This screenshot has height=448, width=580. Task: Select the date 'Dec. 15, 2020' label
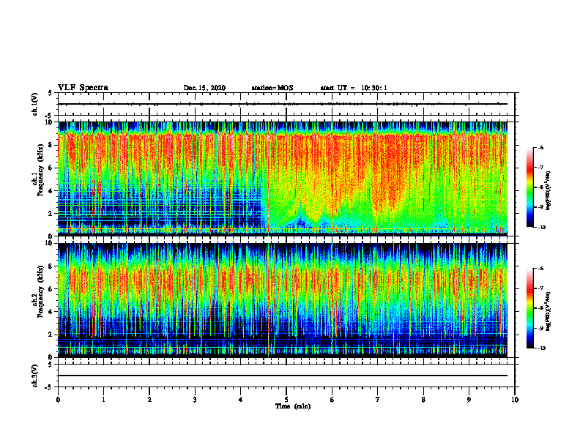pos(204,88)
